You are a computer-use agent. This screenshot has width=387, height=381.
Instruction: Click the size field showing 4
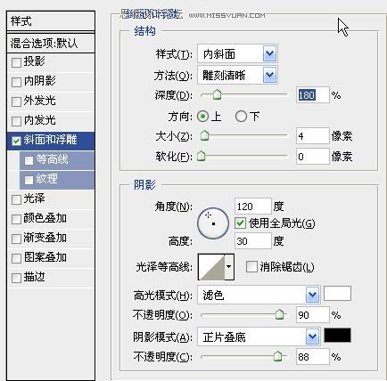[313, 136]
